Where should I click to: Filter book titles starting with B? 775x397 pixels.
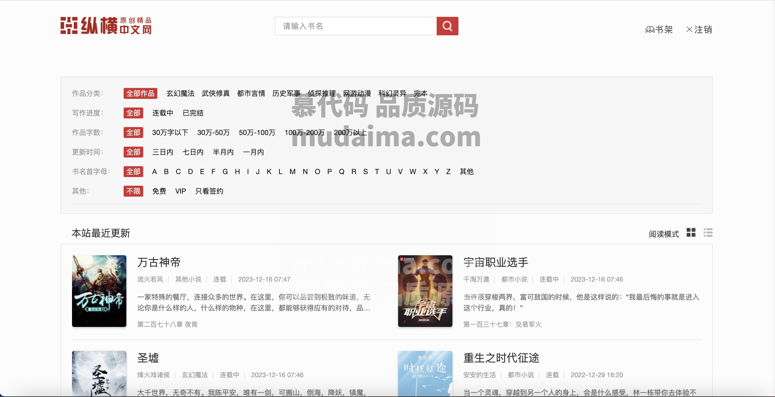click(x=166, y=172)
